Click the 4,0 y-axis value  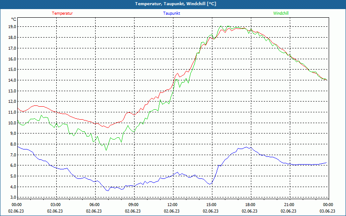click(13, 187)
